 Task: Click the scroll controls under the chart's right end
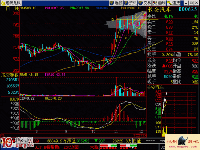tap(139, 135)
